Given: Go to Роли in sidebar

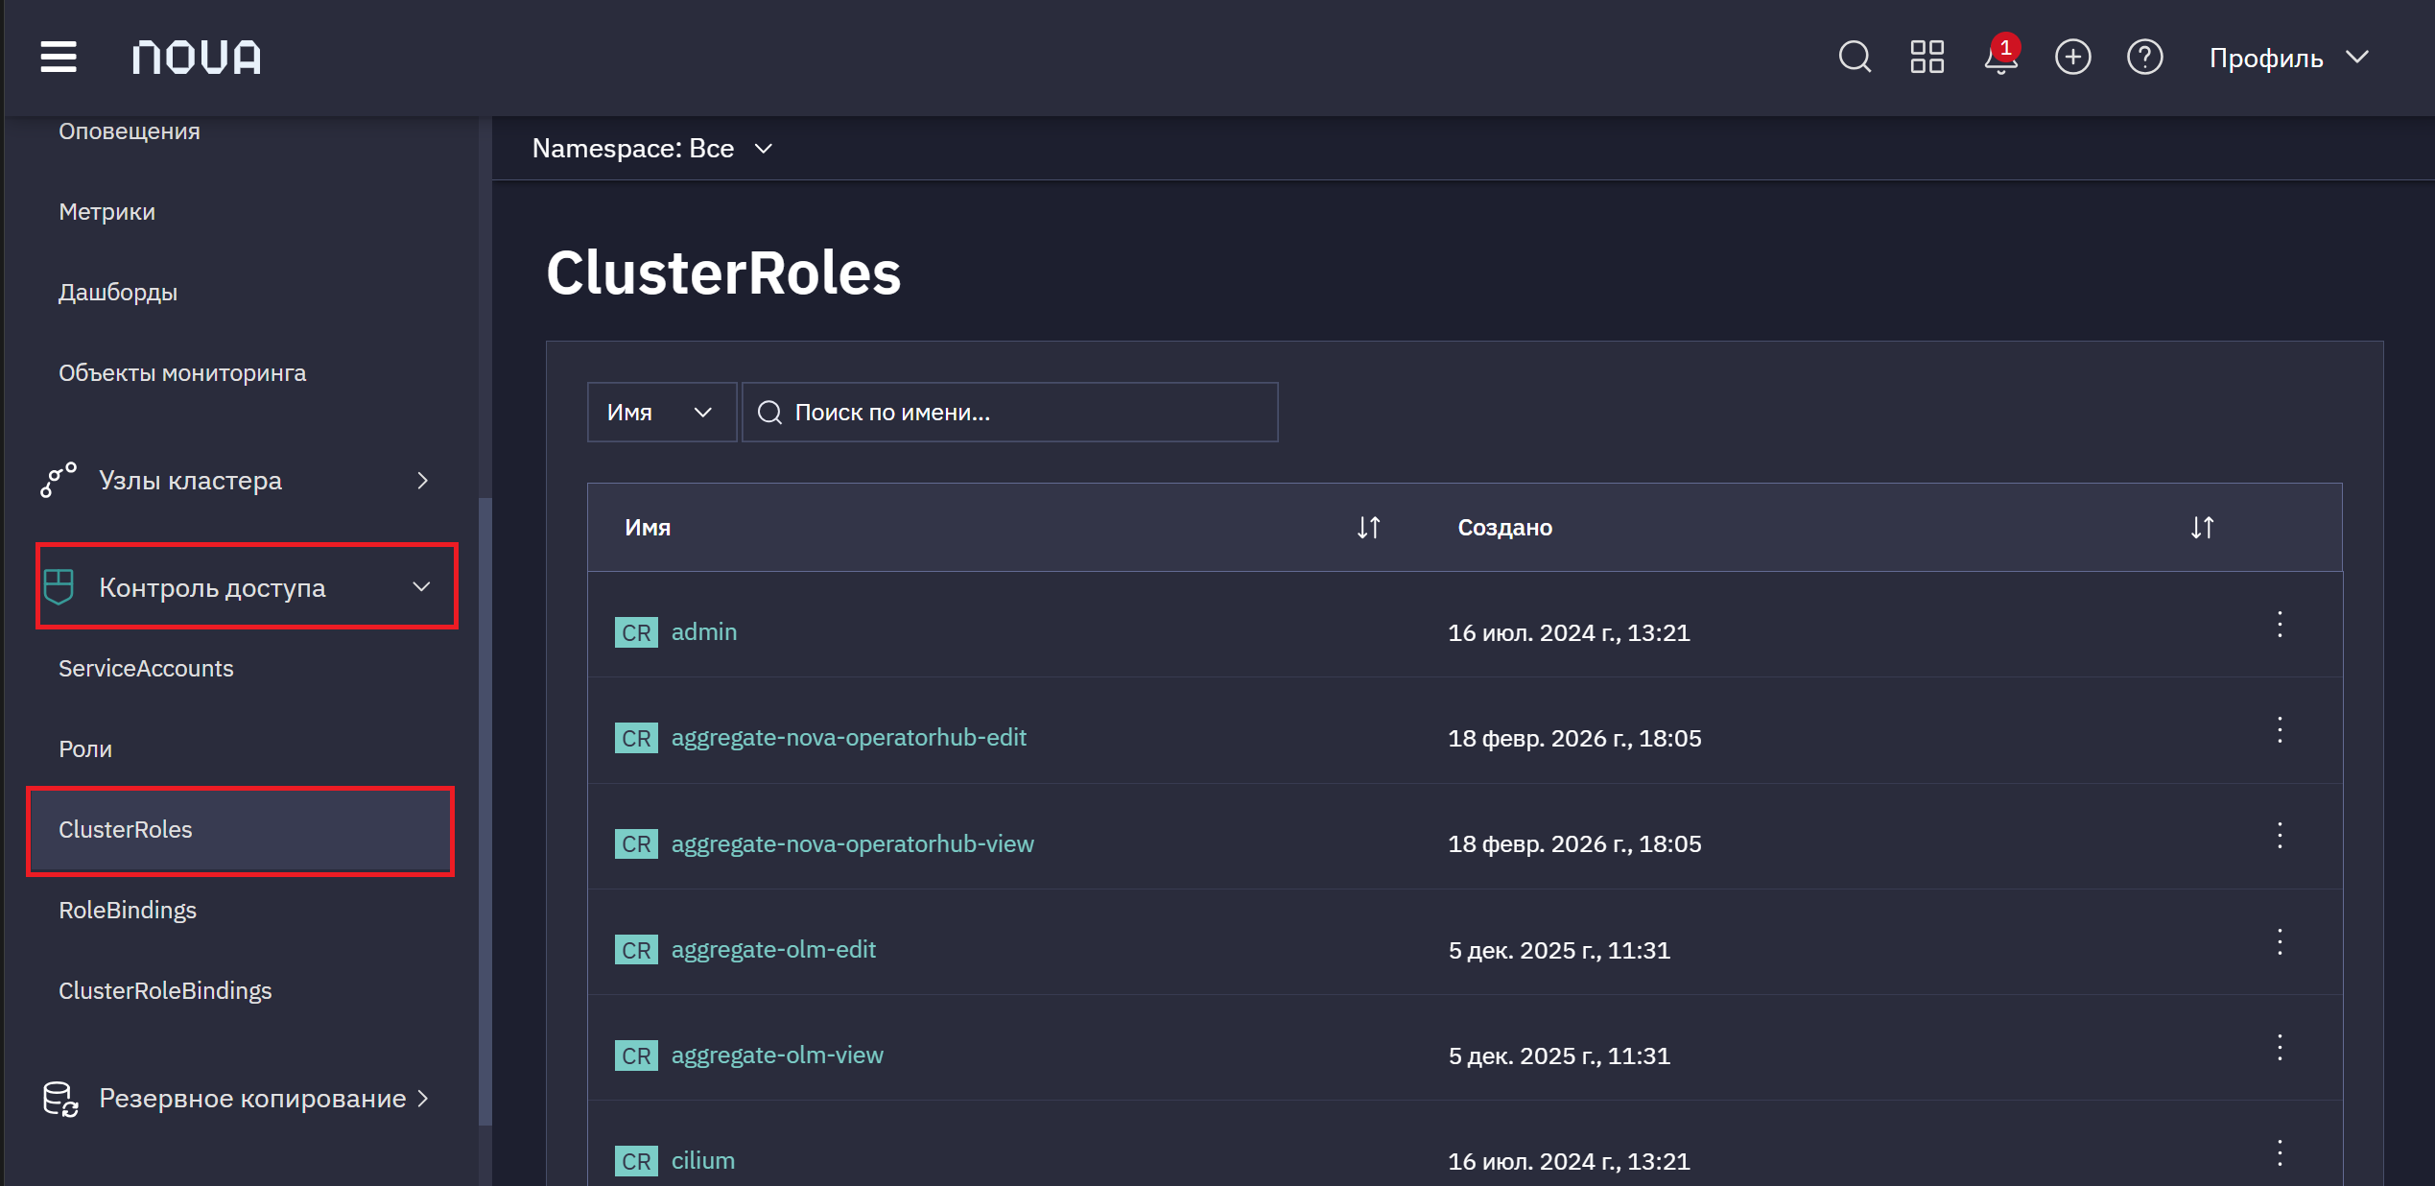Looking at the screenshot, I should [85, 749].
